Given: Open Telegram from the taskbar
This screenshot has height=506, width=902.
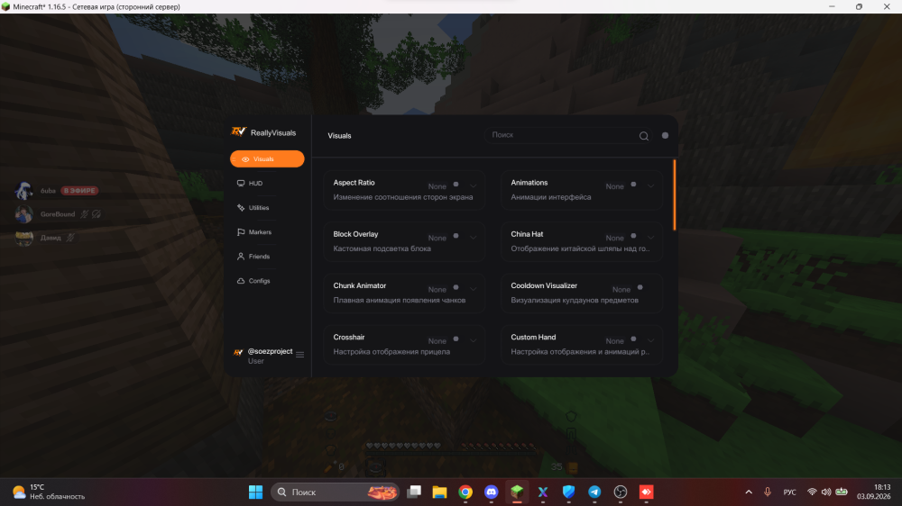Looking at the screenshot, I should (594, 492).
